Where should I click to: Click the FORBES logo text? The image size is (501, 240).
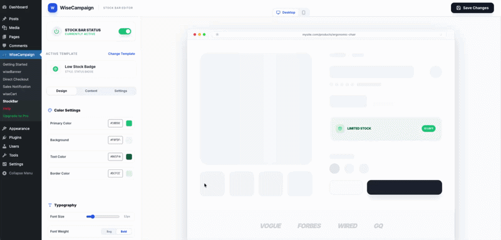pos(309,226)
